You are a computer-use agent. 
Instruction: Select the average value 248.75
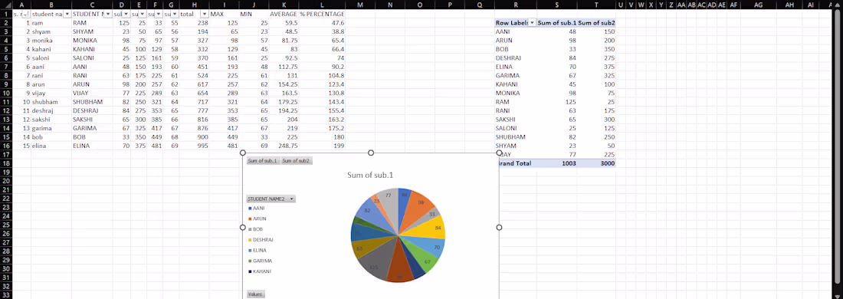click(x=284, y=146)
